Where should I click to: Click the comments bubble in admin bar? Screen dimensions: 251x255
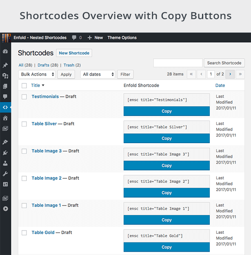click(74, 37)
